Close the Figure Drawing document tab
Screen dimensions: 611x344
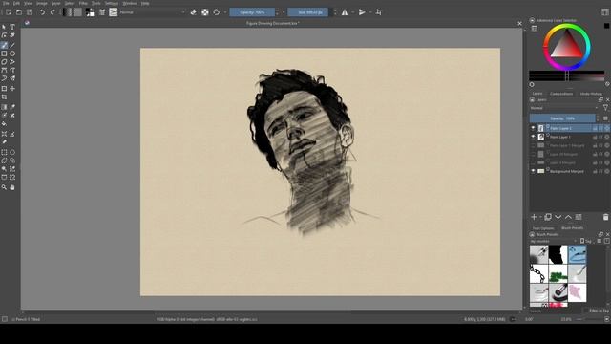coord(519,23)
